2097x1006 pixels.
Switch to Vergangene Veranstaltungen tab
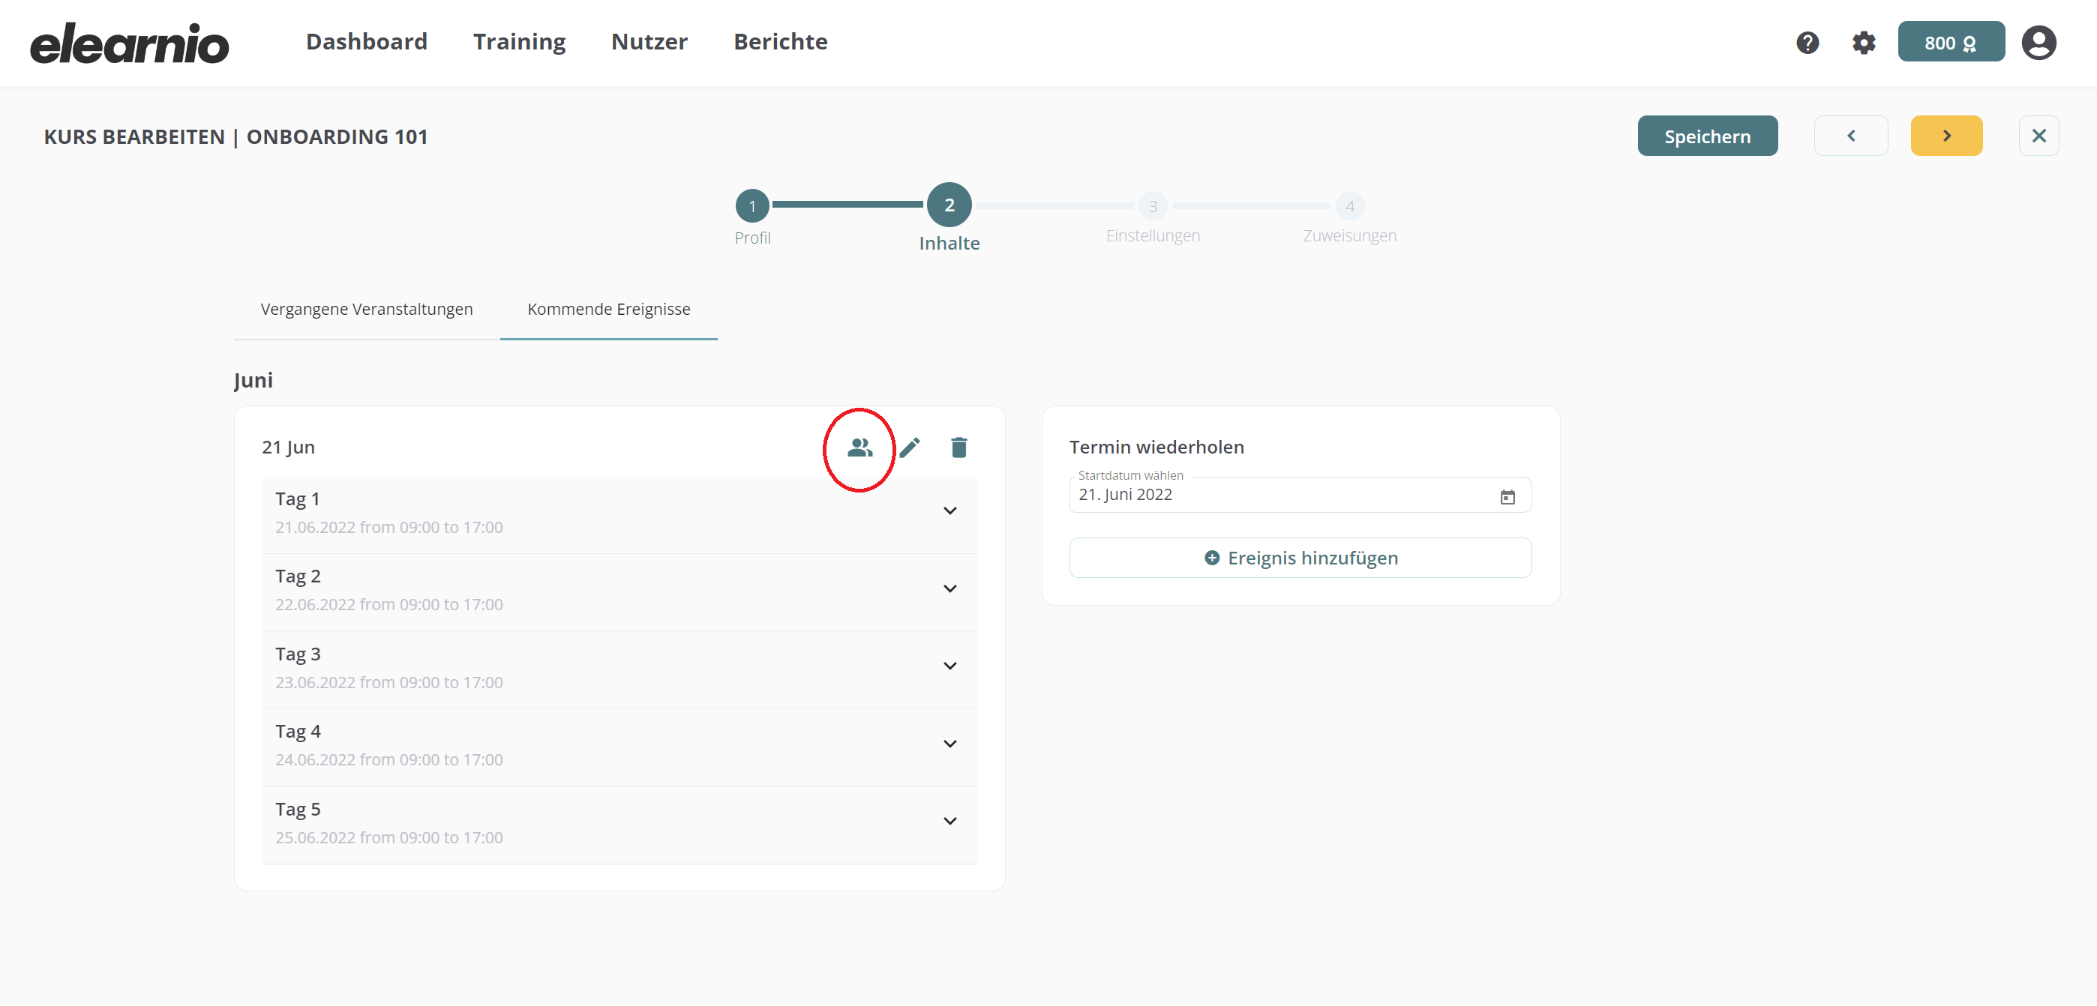[x=366, y=310]
